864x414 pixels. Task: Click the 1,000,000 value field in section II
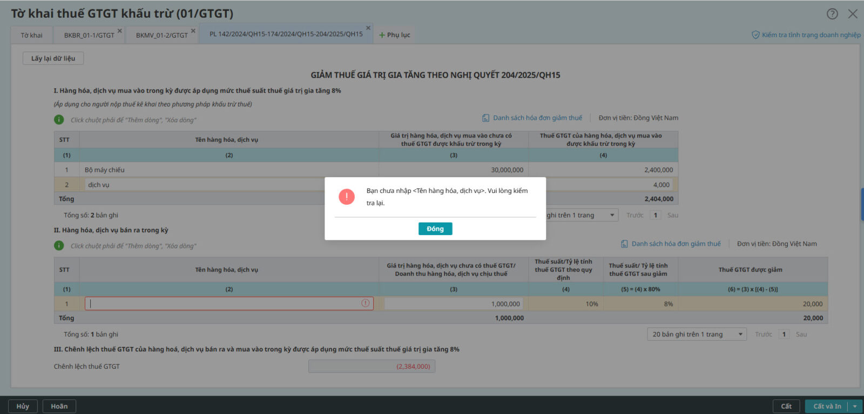click(454, 304)
